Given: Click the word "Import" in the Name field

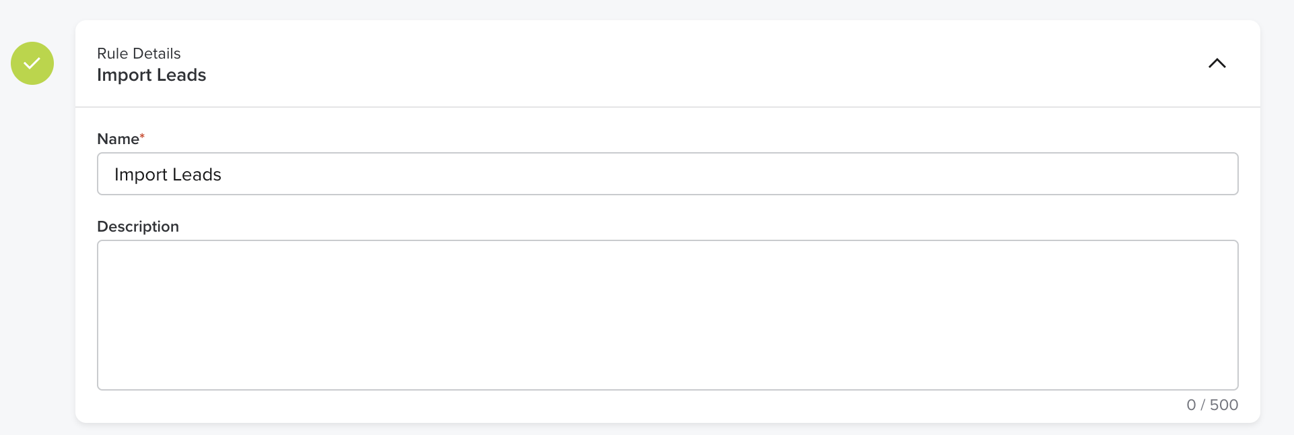Looking at the screenshot, I should click(x=141, y=175).
